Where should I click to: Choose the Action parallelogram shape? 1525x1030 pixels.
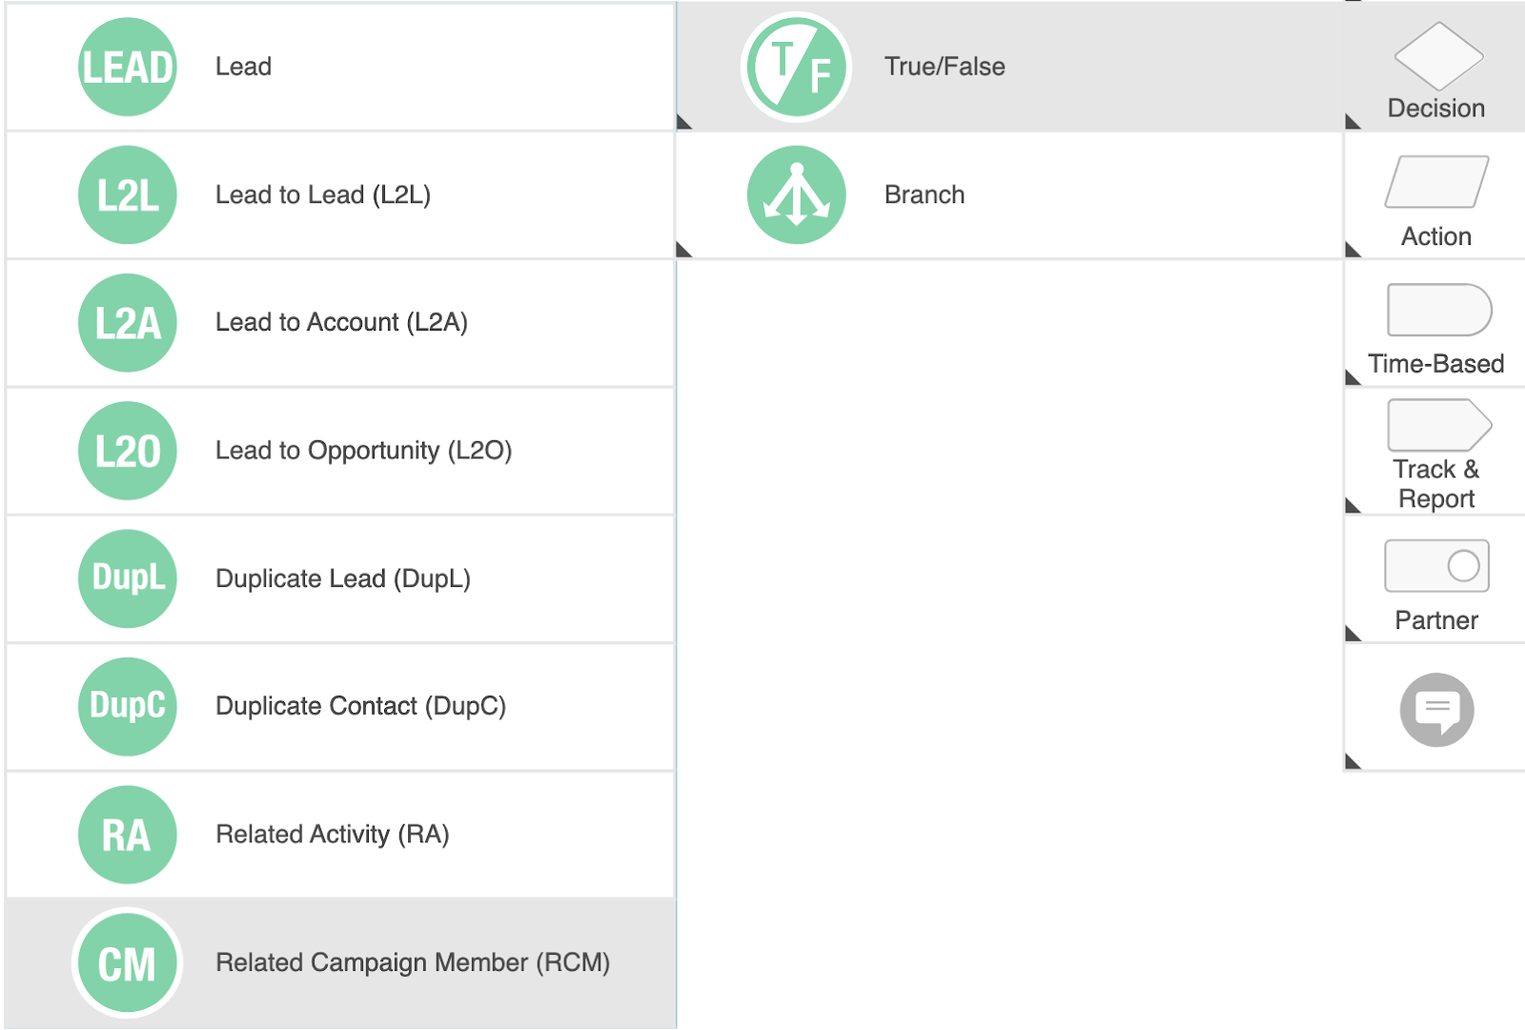[x=1437, y=182]
